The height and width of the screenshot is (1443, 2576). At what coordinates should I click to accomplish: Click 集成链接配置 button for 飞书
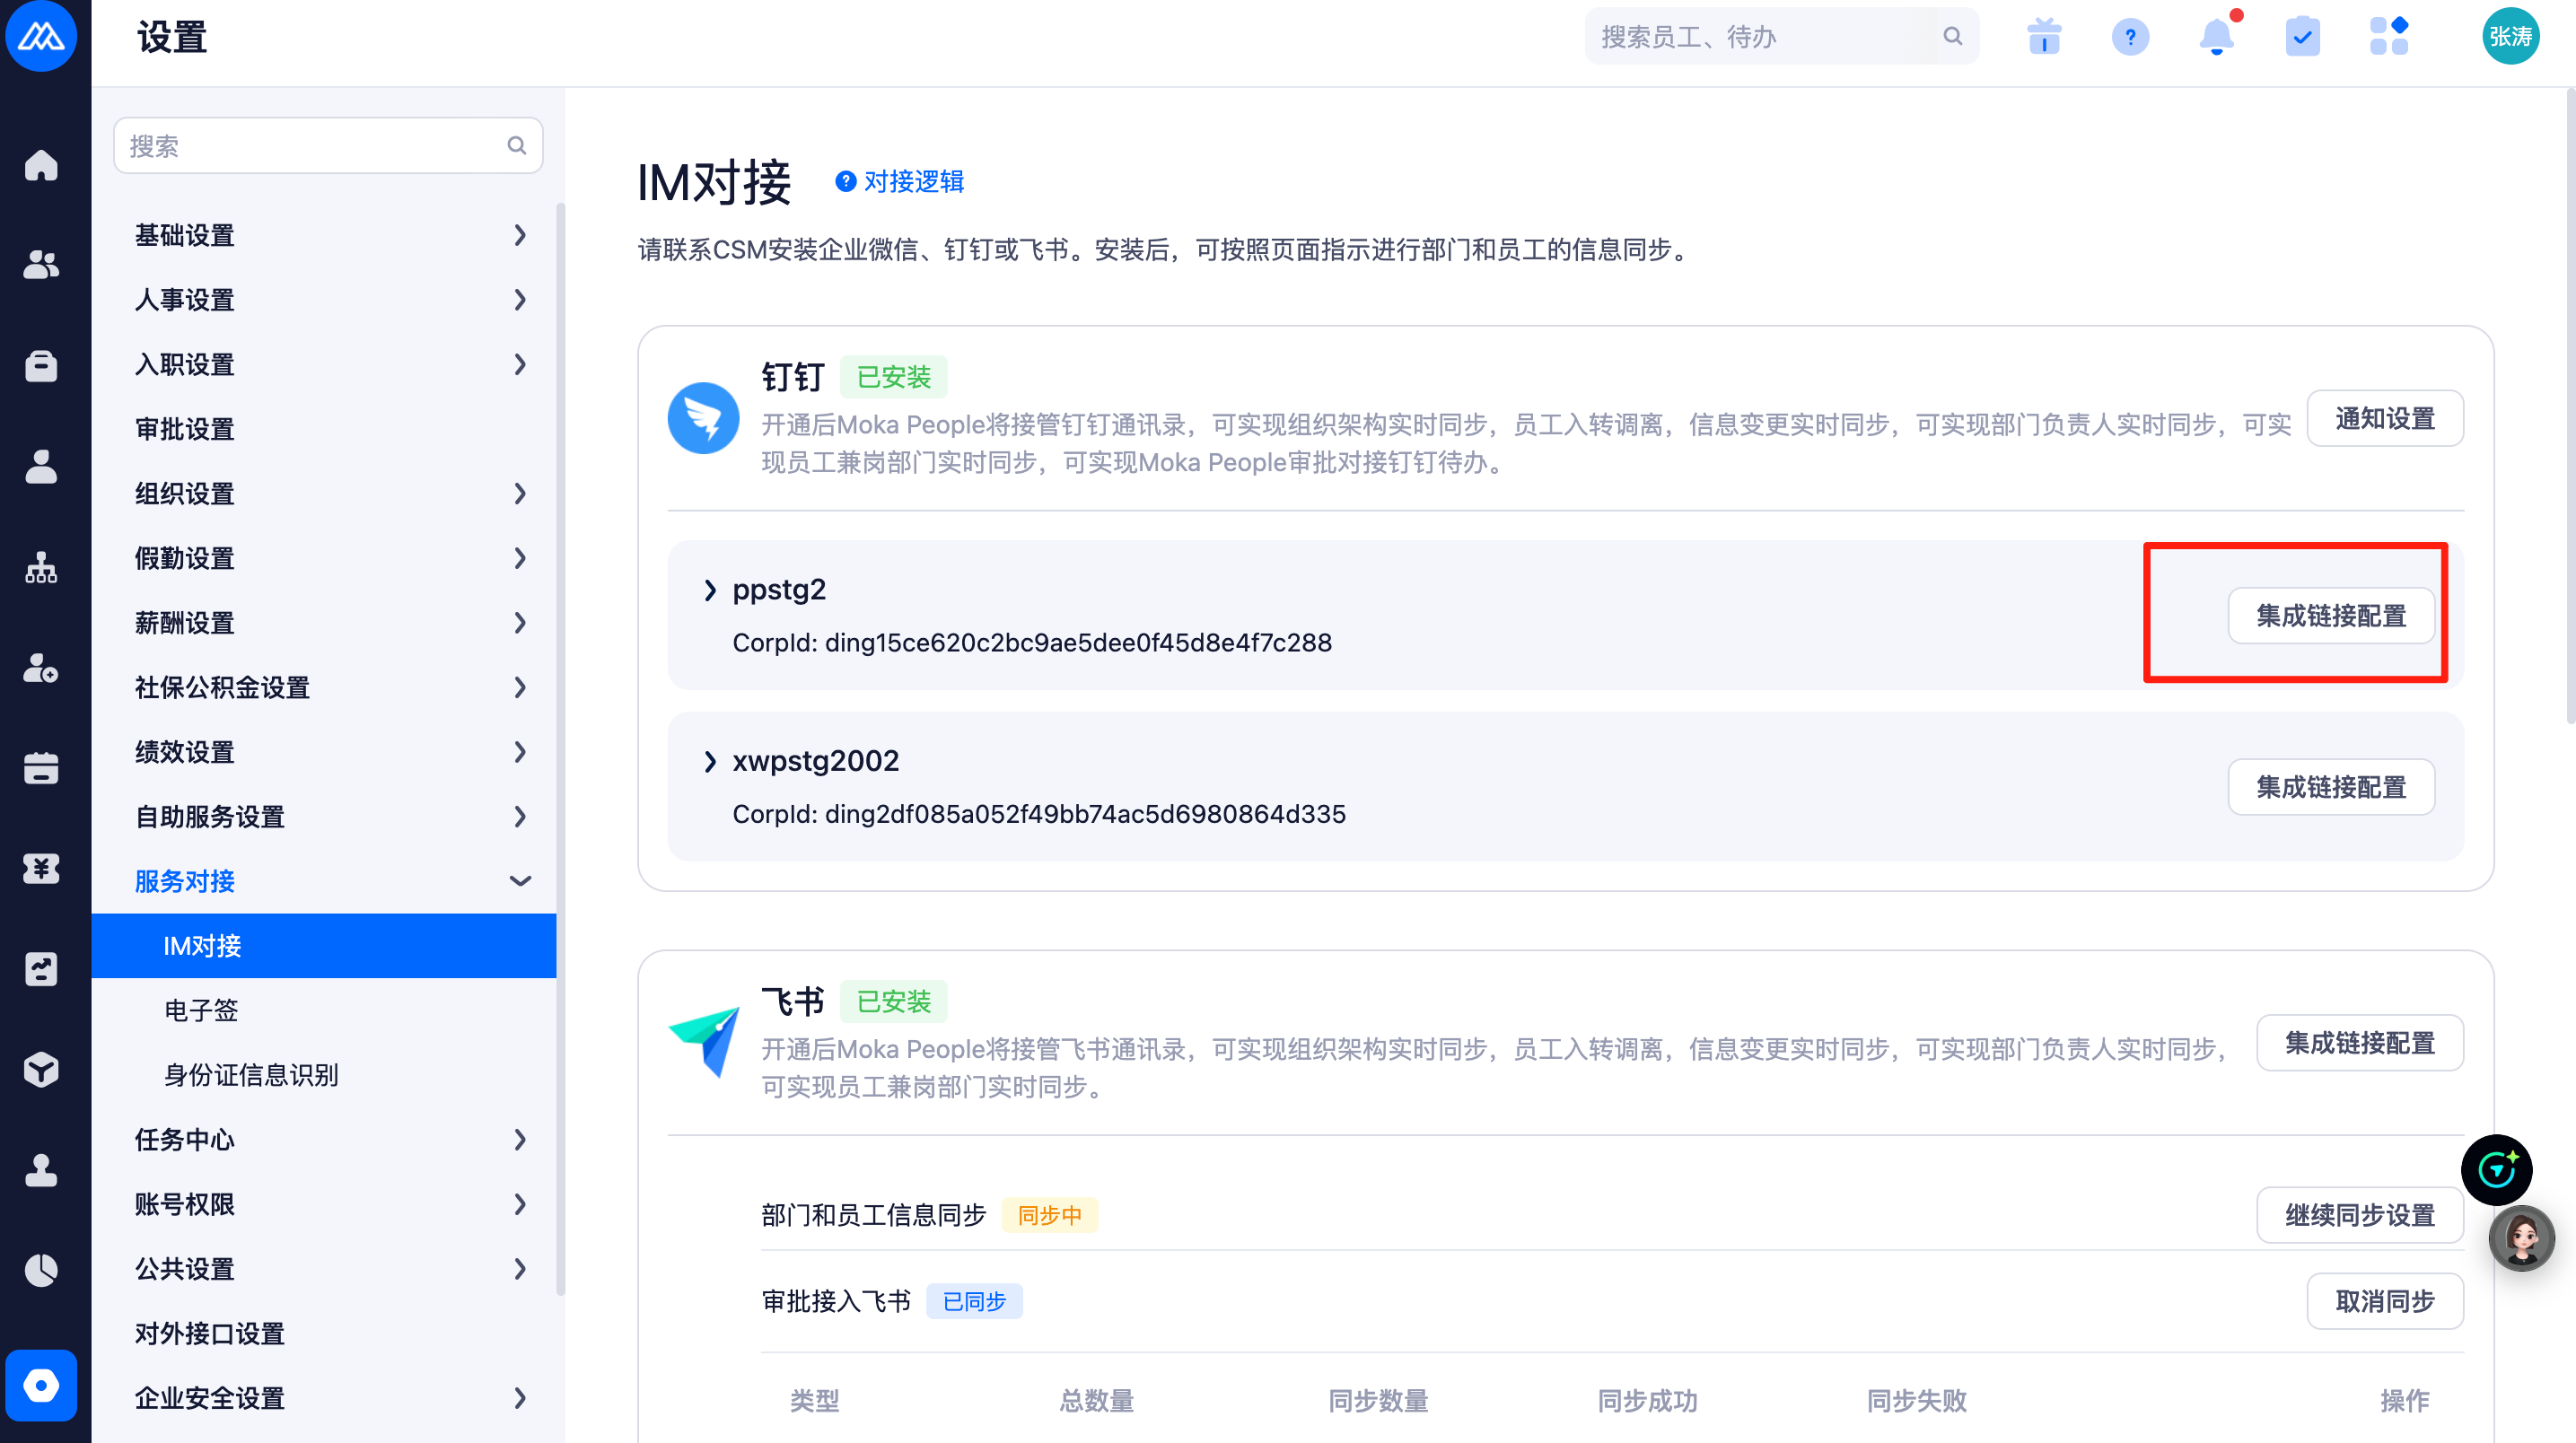pos(2360,1043)
